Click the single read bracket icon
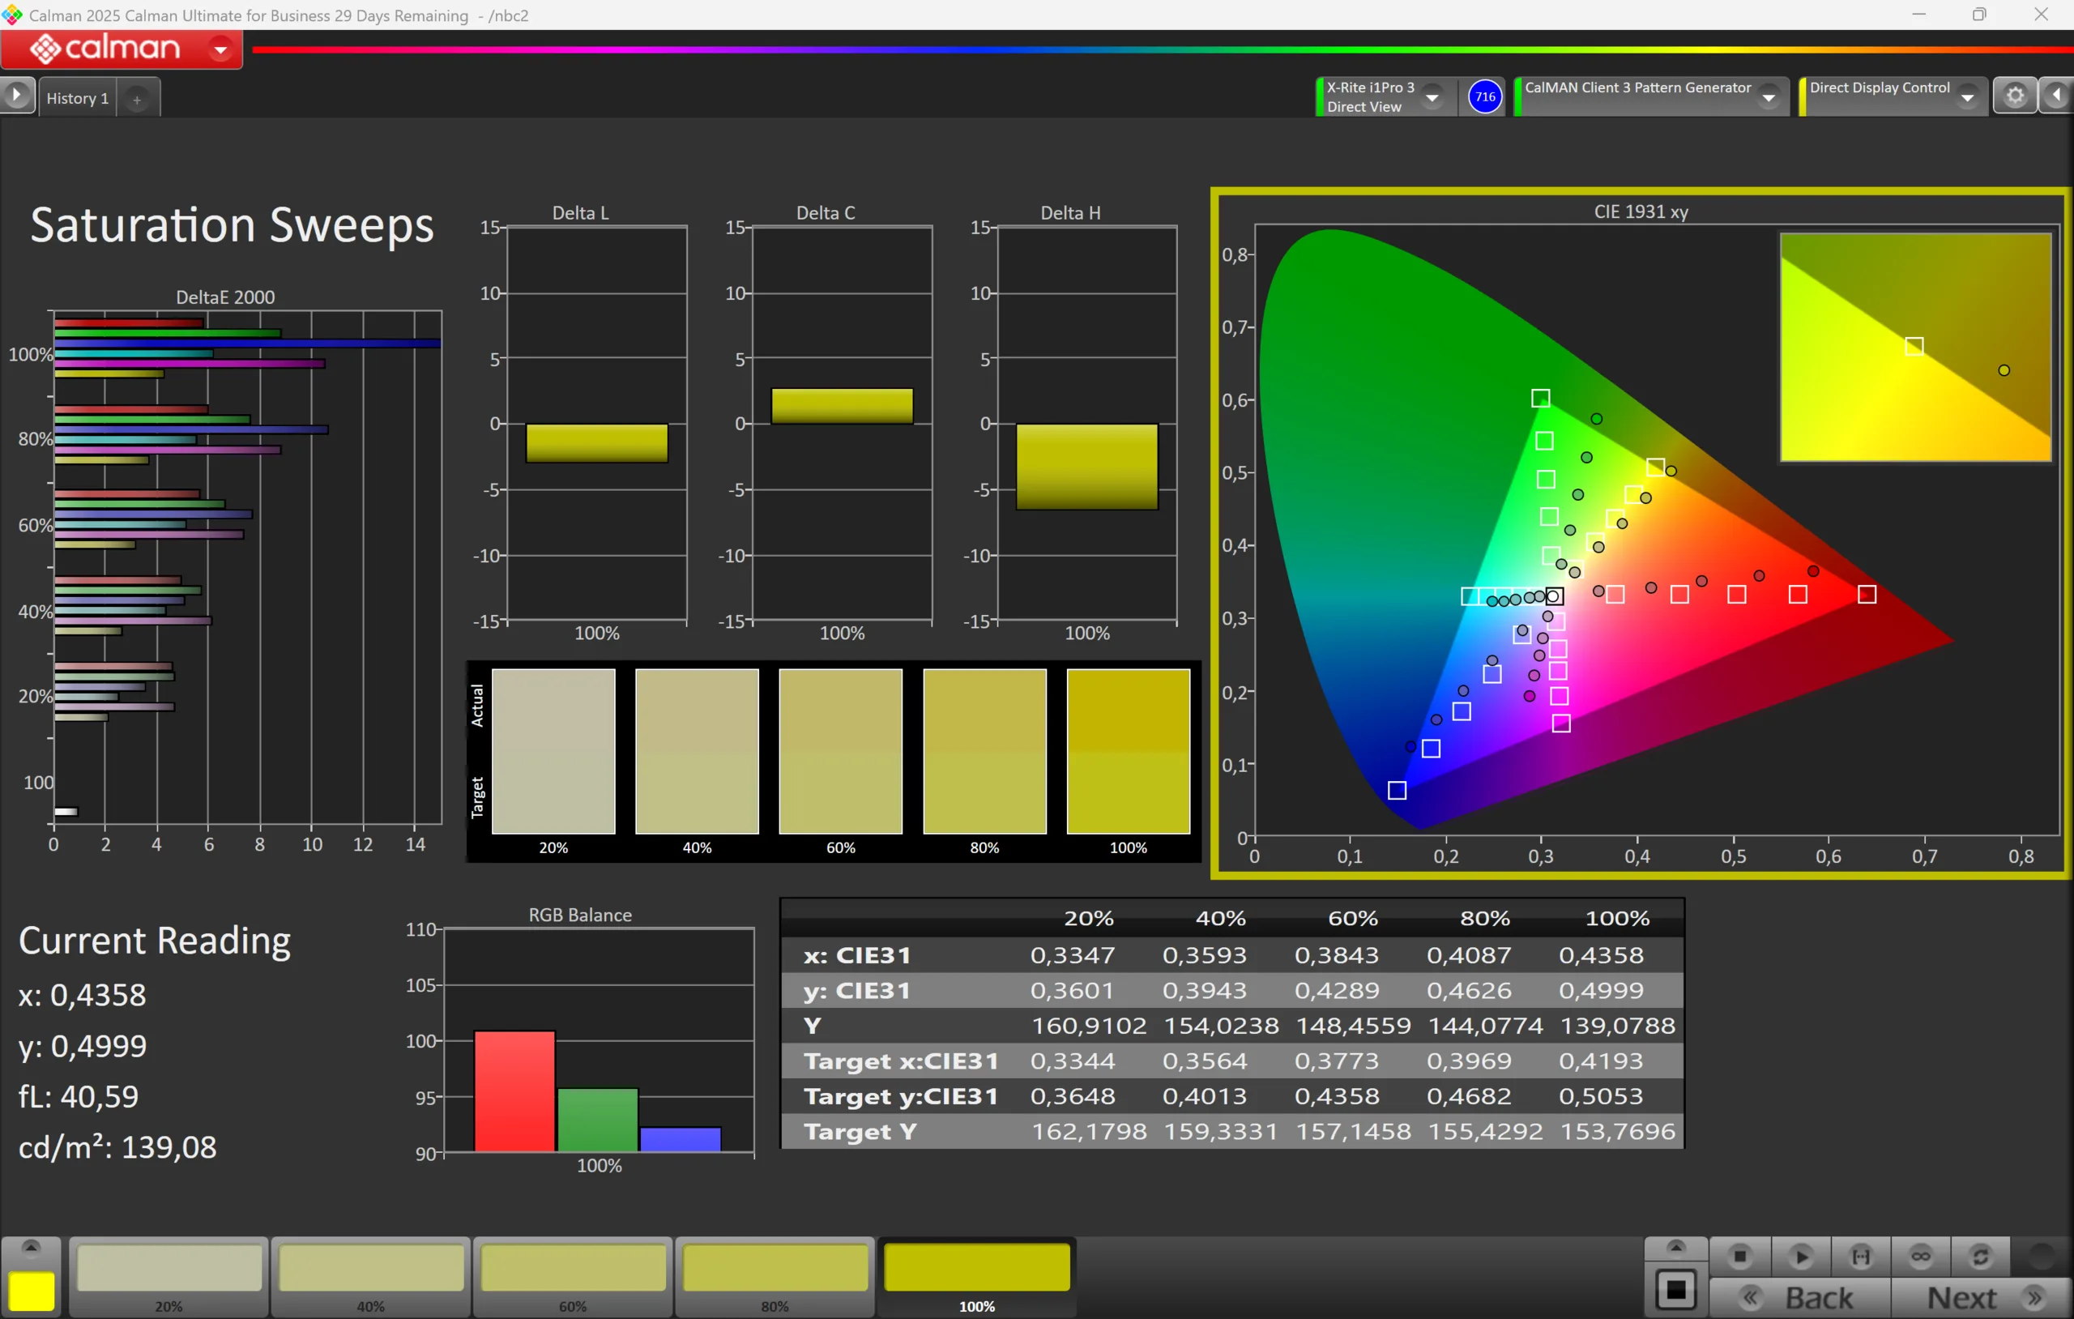Viewport: 2074px width, 1319px height. tap(1860, 1257)
